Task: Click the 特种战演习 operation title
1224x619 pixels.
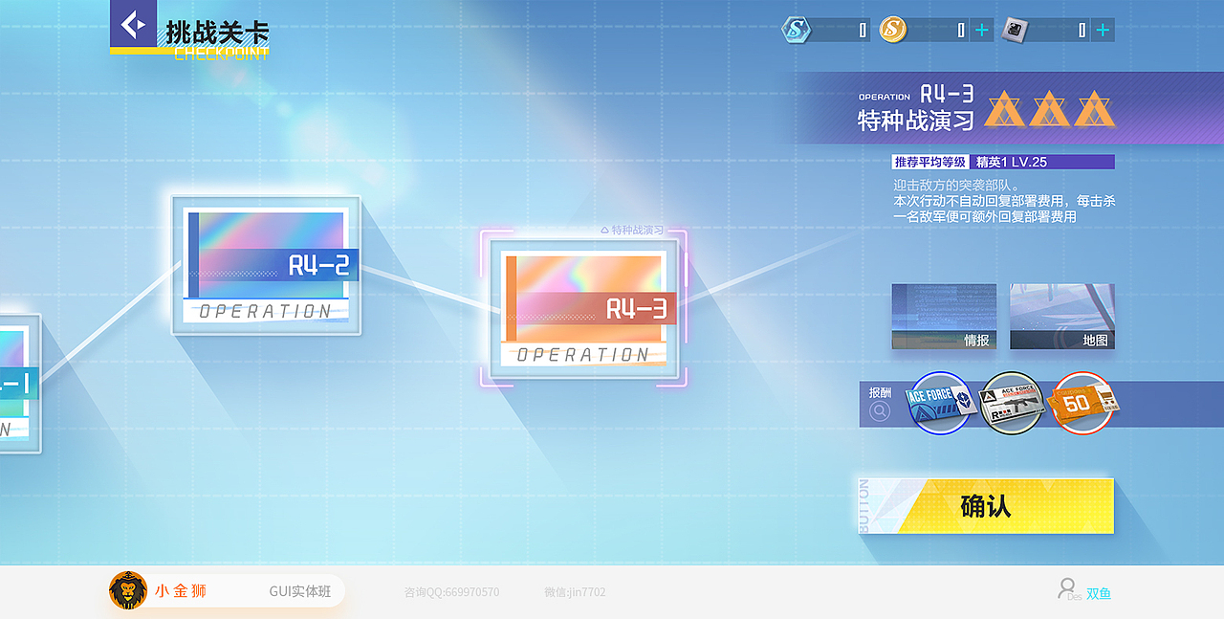Action: tap(915, 121)
